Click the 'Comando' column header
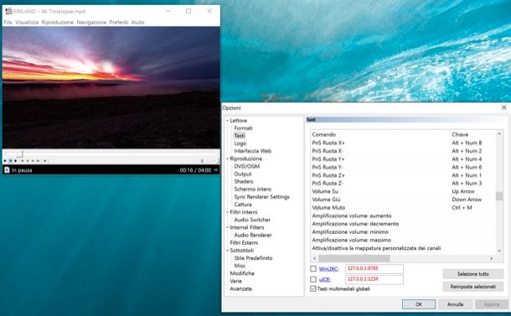Viewport: 511px width, 316px height. pyautogui.click(x=380, y=134)
